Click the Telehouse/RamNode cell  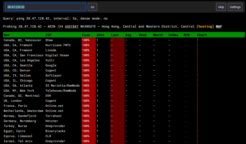61,91
